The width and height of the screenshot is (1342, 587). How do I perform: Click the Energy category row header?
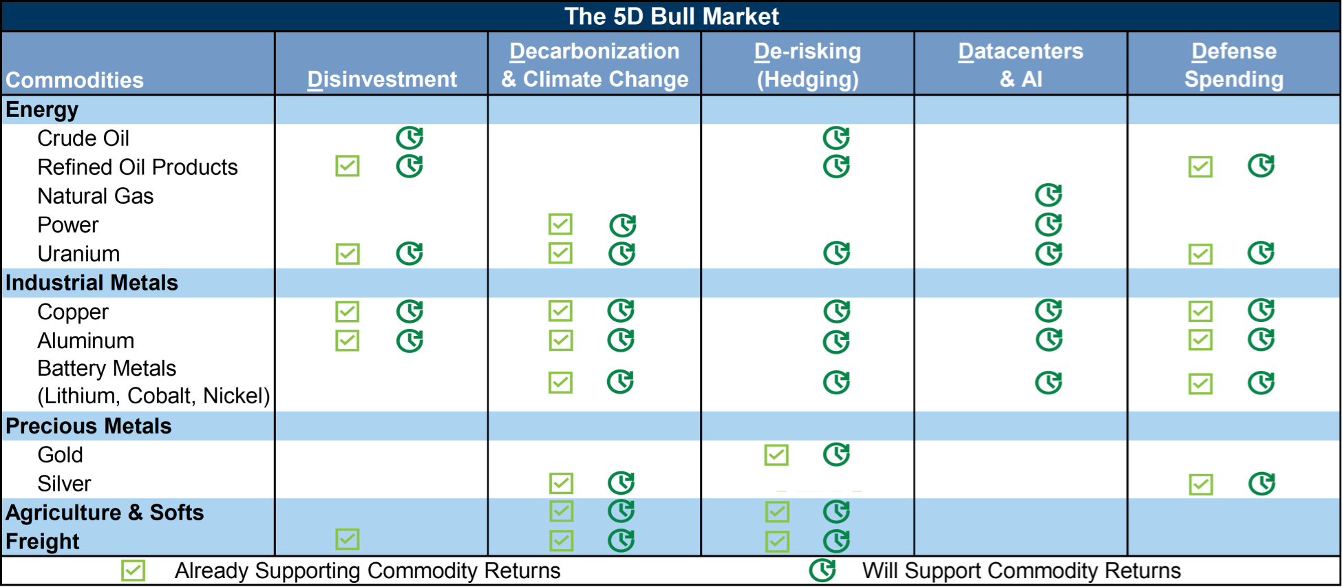[x=42, y=110]
